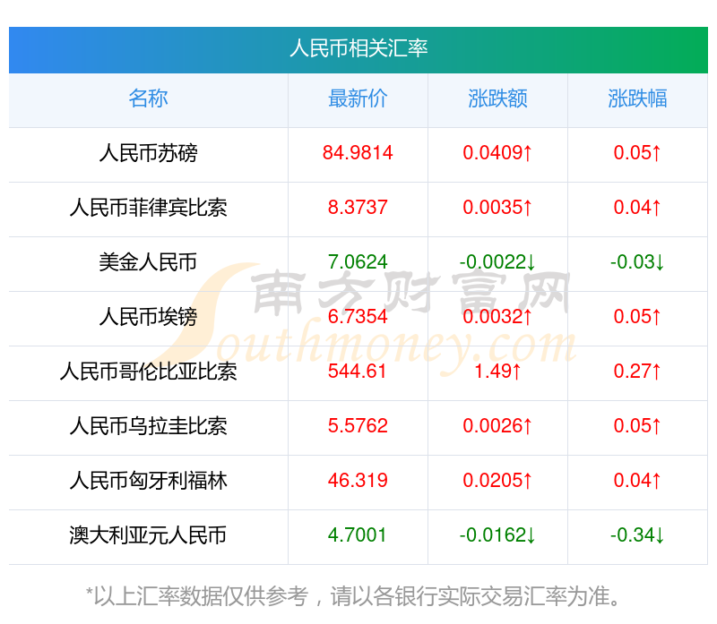This screenshot has height=624, width=717.
Task: Click the 6.7354 latest price value
Action: 358,317
